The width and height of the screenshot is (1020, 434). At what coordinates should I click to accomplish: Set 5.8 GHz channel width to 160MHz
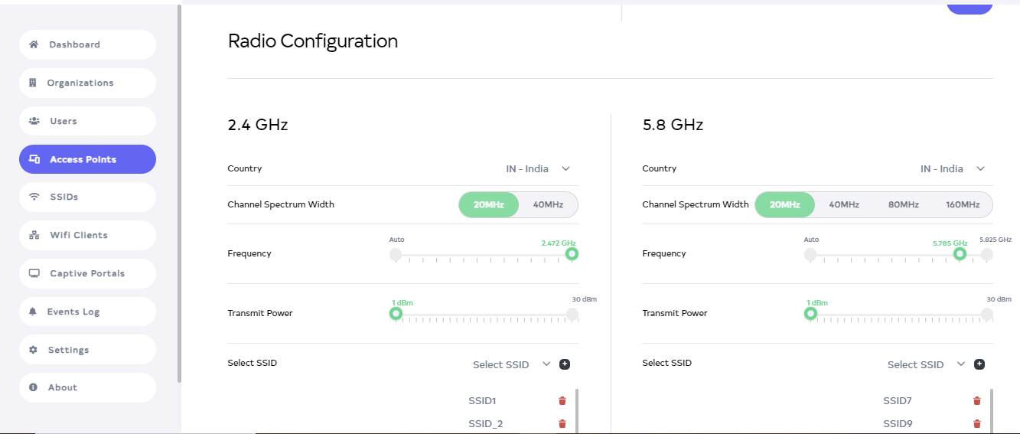[962, 204]
